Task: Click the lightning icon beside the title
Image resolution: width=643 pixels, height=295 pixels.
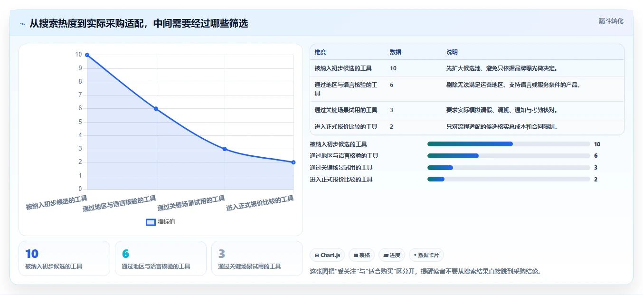Action: (x=23, y=23)
